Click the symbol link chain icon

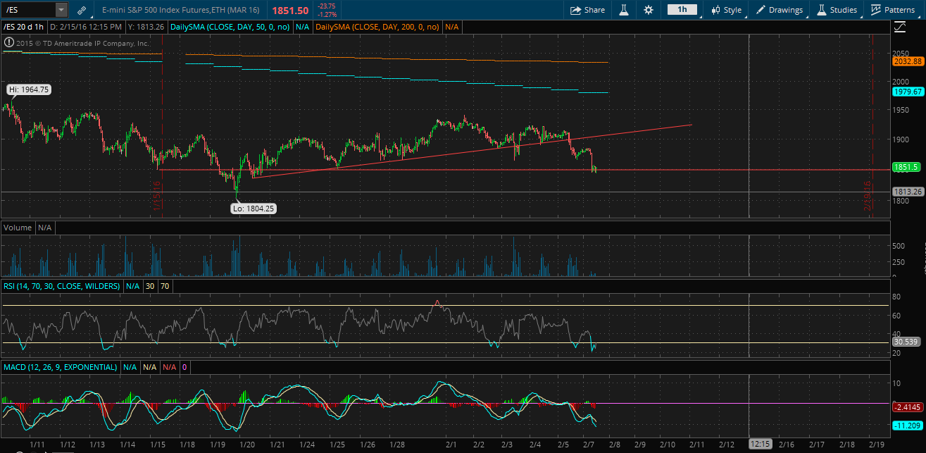tap(82, 11)
